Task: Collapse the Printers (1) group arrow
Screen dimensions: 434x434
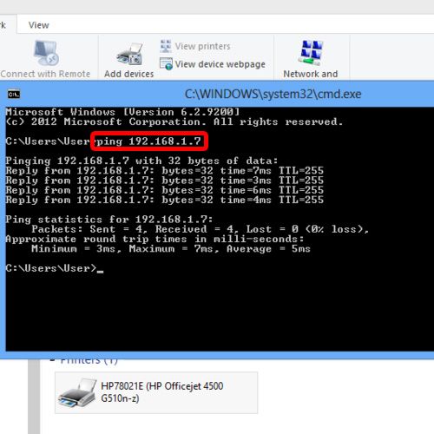Action: (x=52, y=360)
